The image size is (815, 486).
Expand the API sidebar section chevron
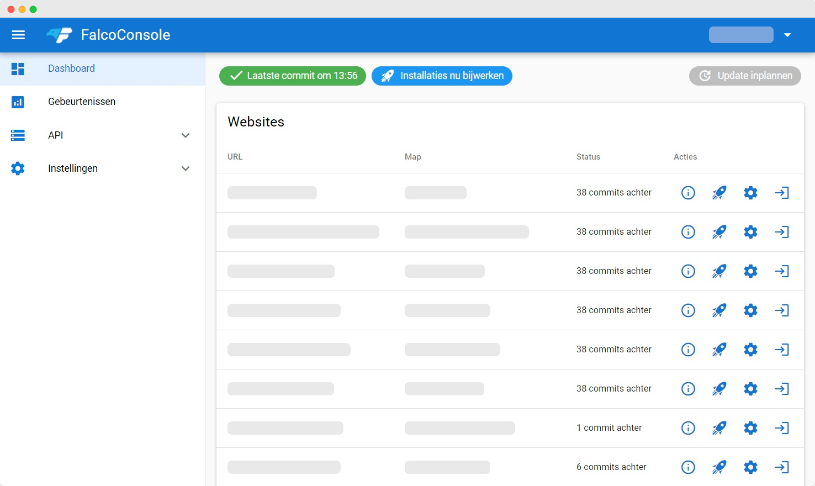click(186, 135)
